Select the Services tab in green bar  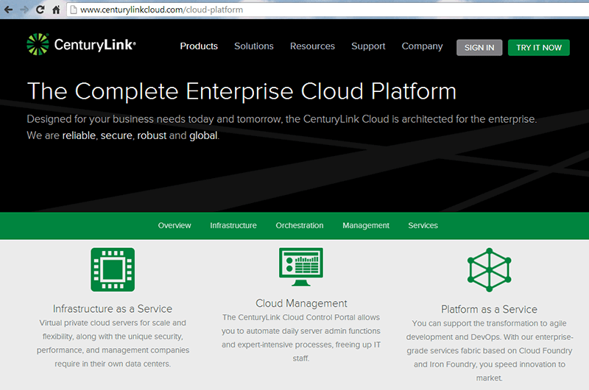423,226
